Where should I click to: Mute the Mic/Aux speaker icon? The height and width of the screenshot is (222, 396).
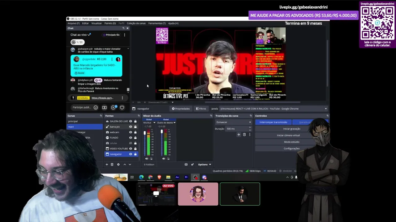pyautogui.click(x=147, y=158)
